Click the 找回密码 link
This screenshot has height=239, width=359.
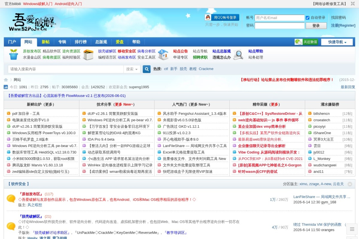pyautogui.click(x=338, y=18)
